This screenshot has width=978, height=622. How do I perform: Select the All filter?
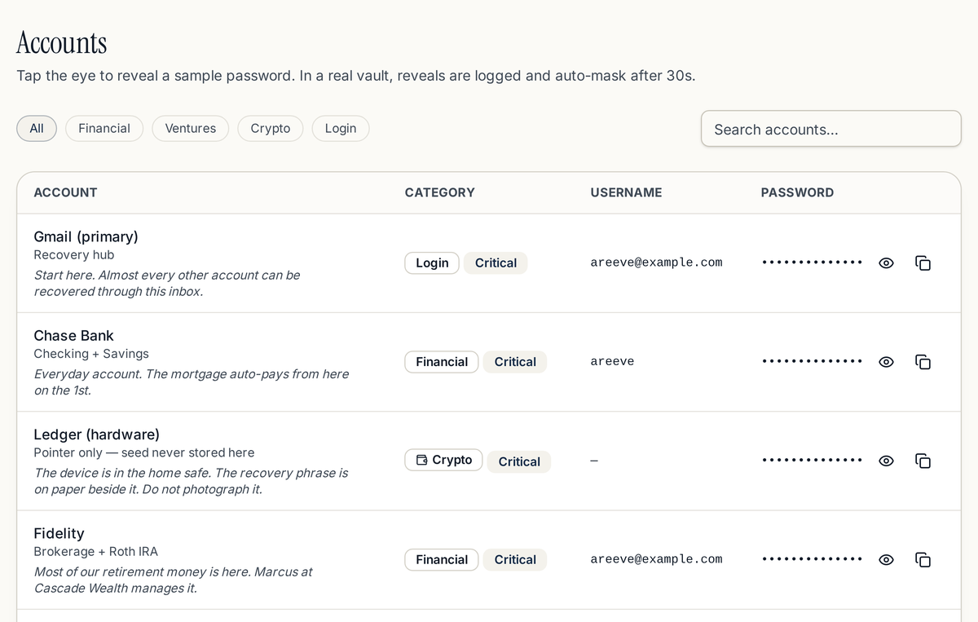[x=37, y=128]
